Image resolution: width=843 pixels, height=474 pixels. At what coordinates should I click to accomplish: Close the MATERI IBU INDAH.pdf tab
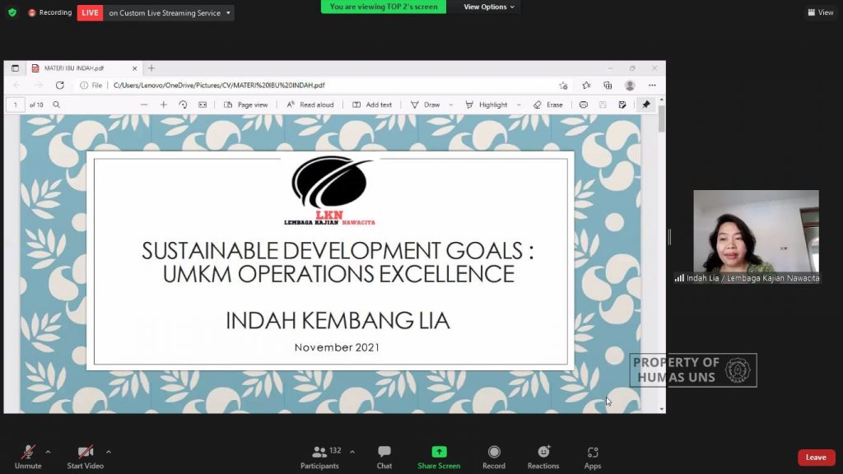coord(134,68)
